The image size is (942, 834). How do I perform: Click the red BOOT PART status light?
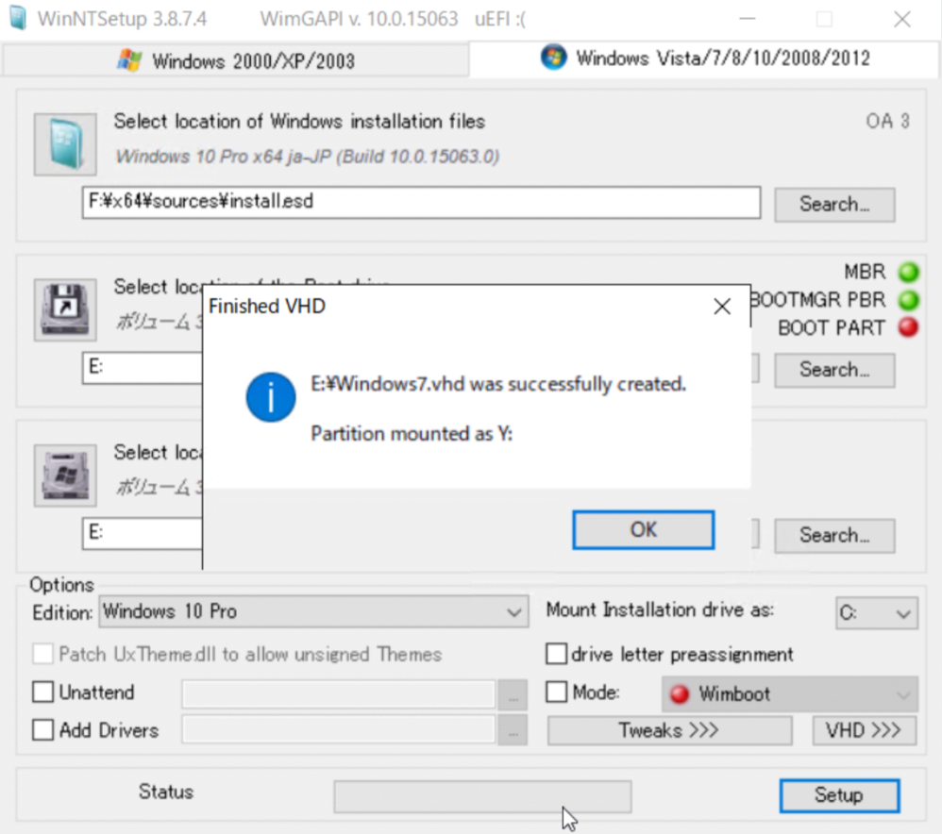click(x=908, y=327)
